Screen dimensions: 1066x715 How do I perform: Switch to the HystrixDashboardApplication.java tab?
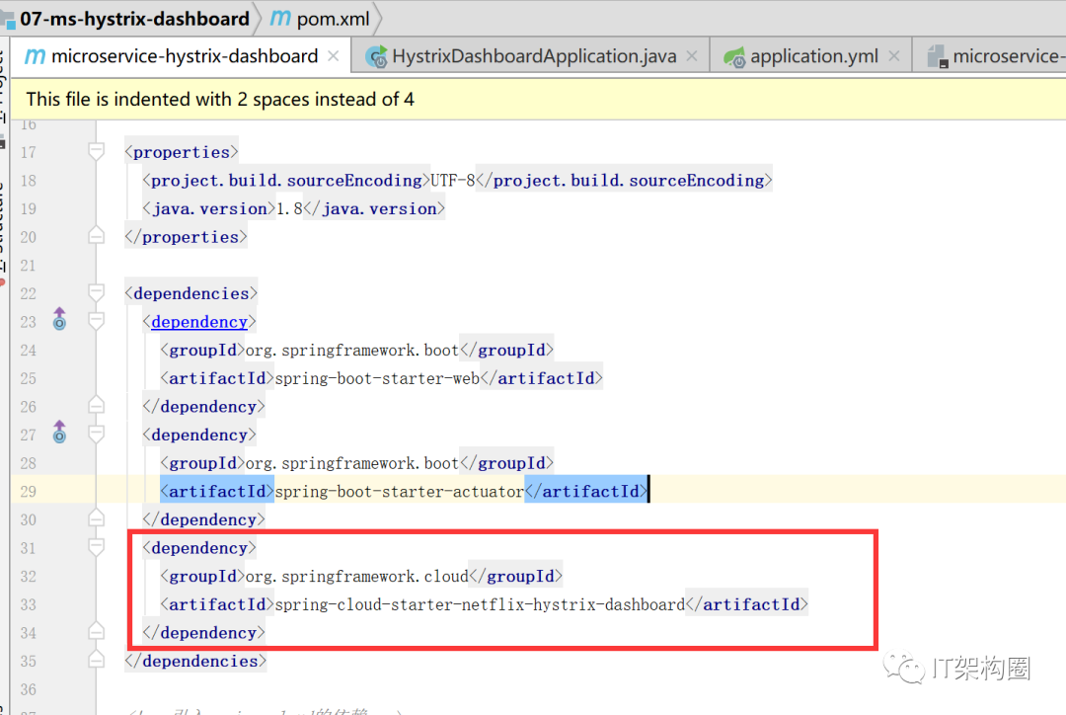534,56
